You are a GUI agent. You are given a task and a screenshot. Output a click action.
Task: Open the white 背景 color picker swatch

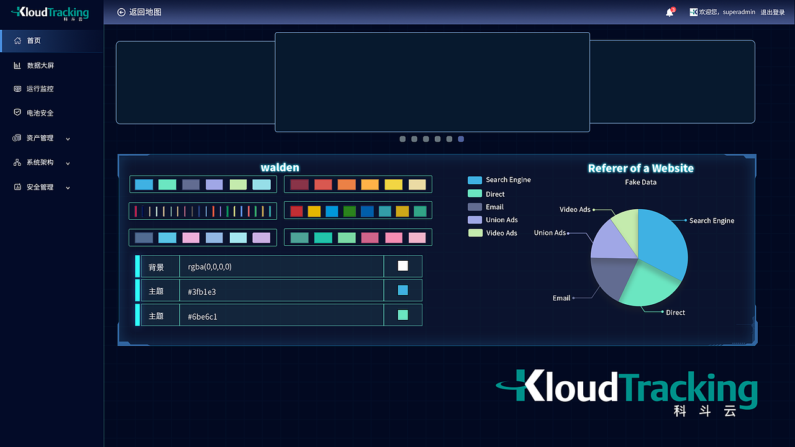click(x=403, y=266)
